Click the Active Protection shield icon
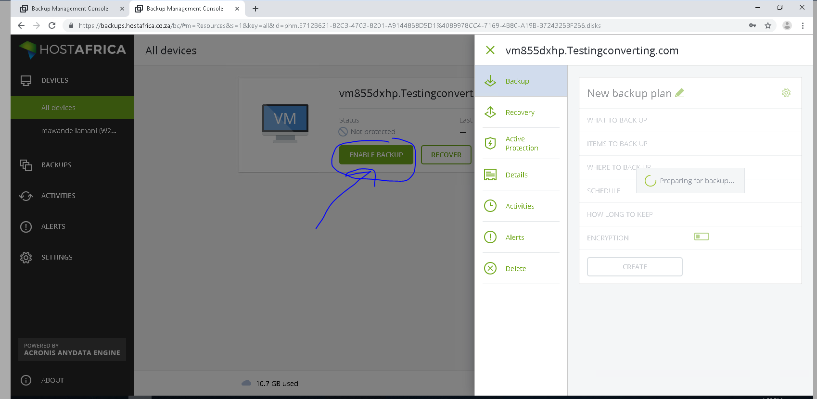The height and width of the screenshot is (399, 817). point(490,143)
